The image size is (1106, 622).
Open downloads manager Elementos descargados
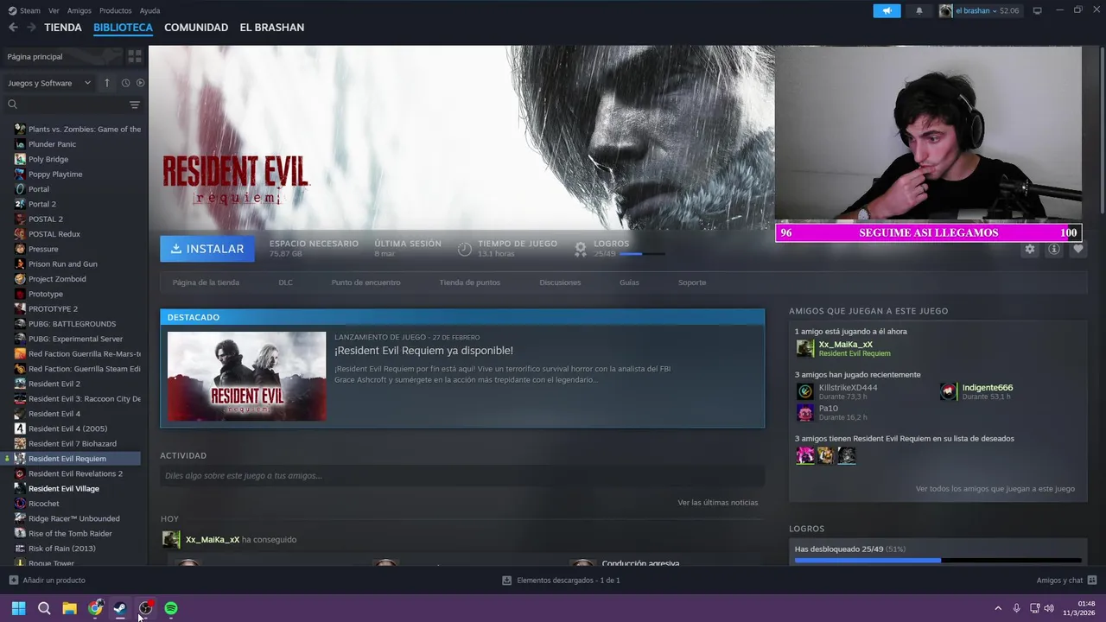point(561,581)
